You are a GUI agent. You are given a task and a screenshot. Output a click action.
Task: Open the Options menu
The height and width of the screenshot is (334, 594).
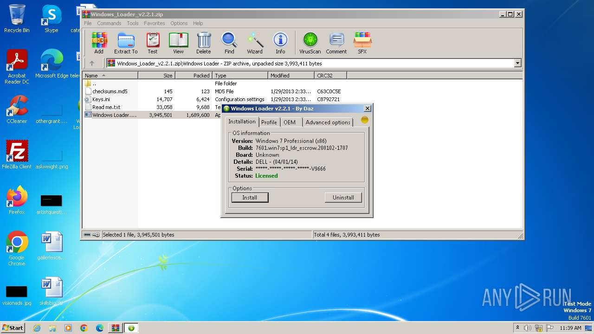[179, 23]
